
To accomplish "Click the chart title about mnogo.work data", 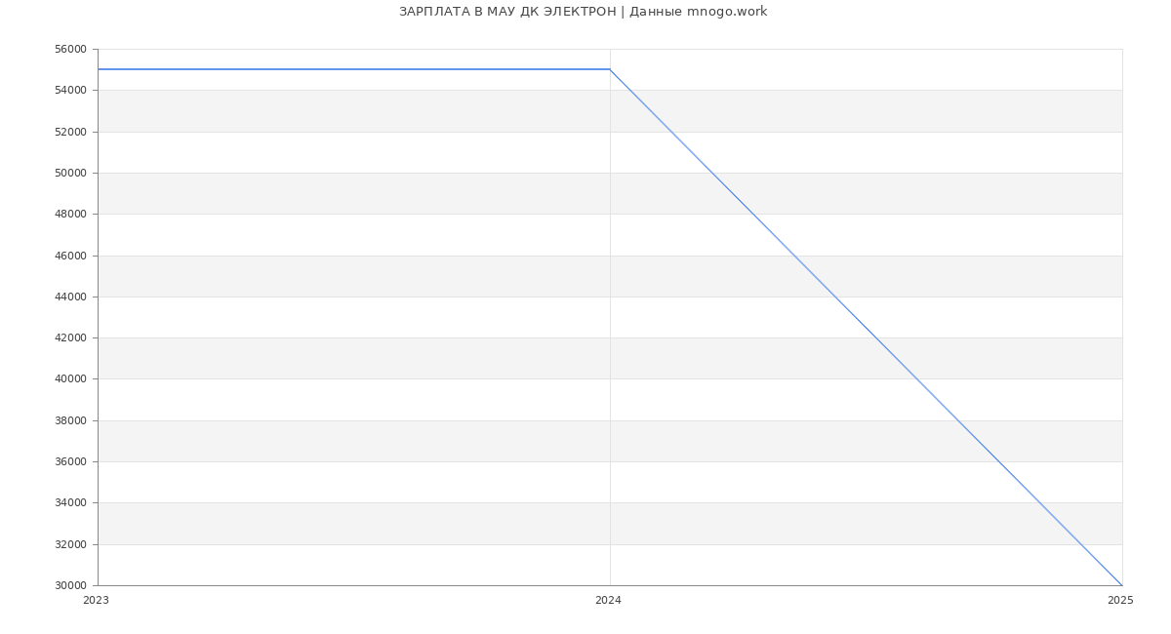I will click(x=583, y=12).
